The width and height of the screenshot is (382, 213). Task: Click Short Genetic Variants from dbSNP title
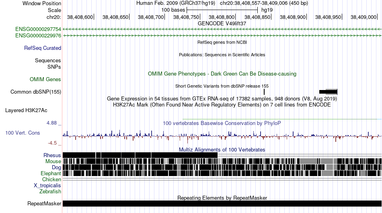pos(222,86)
